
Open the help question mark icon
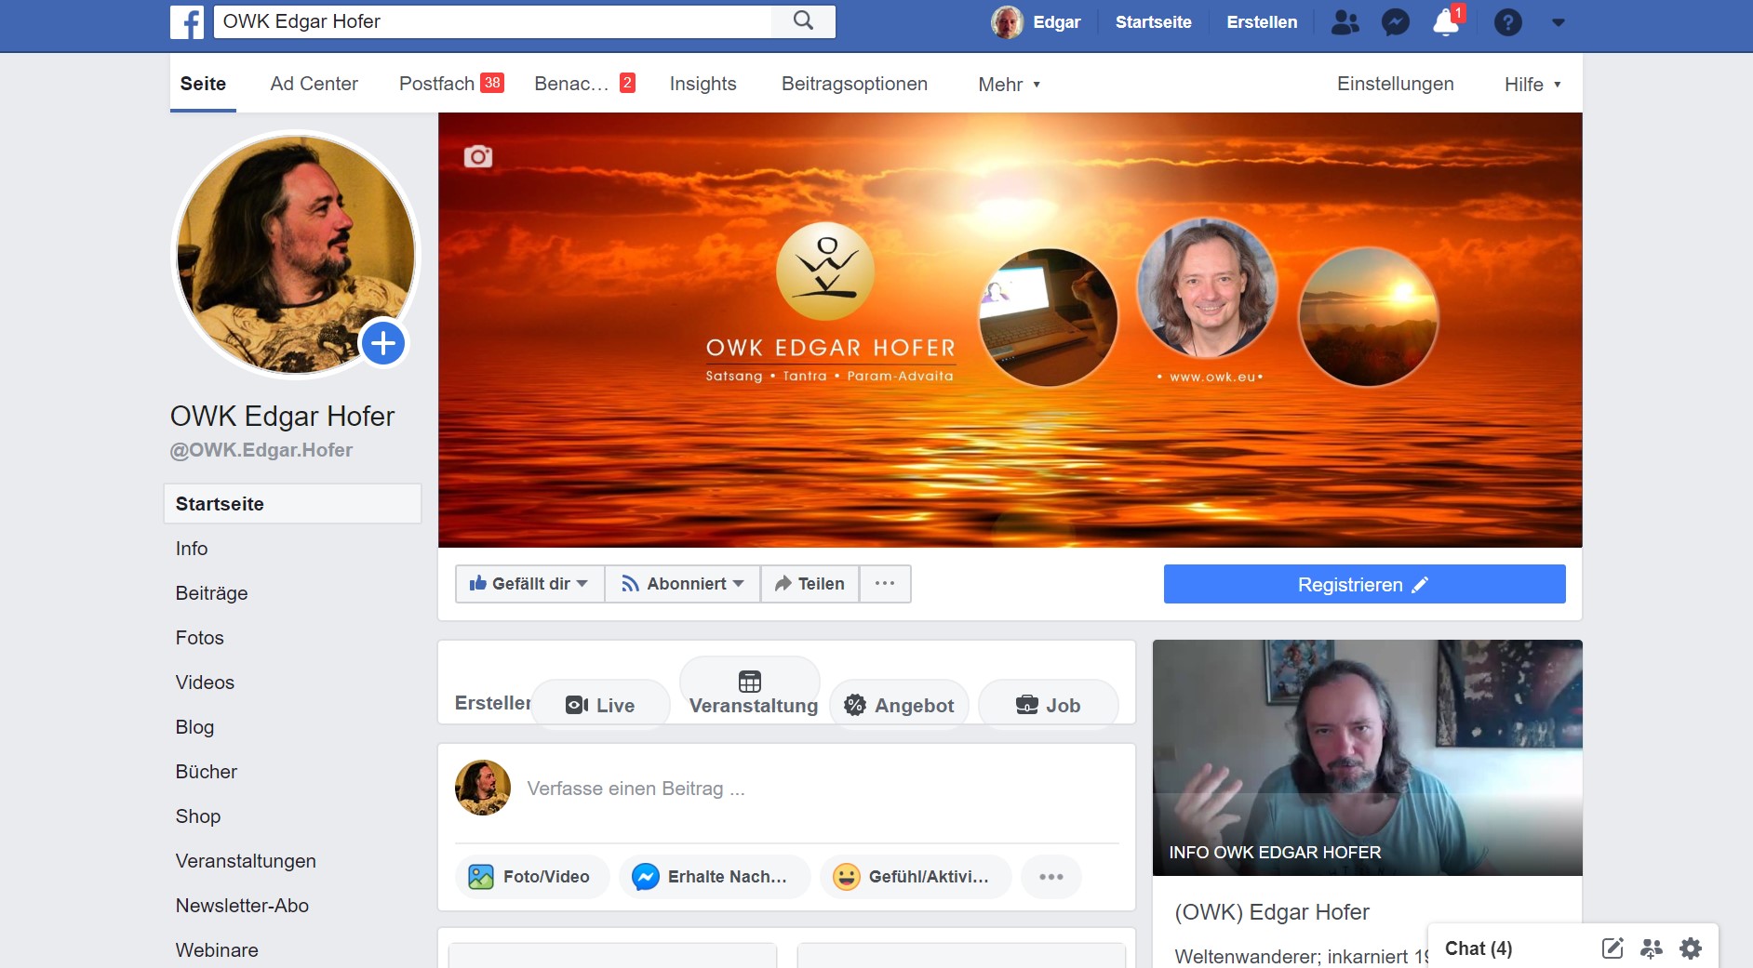click(x=1507, y=22)
